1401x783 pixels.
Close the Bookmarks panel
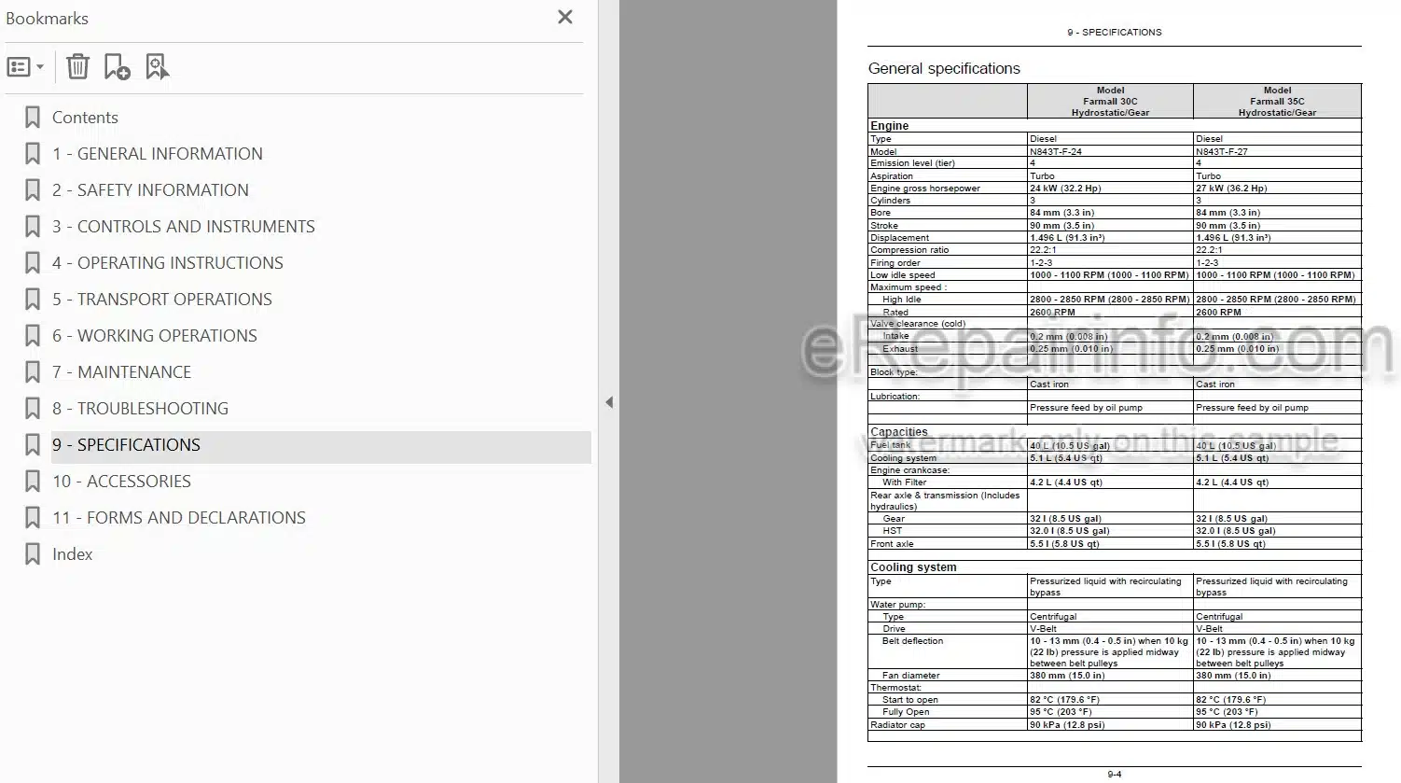point(564,17)
